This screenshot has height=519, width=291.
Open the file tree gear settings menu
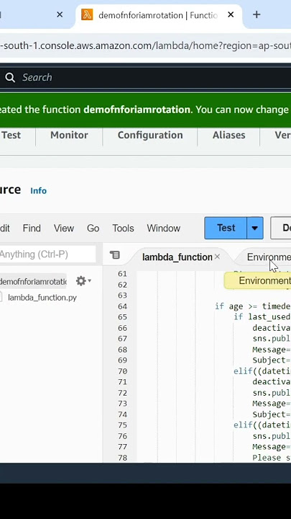[83, 281]
